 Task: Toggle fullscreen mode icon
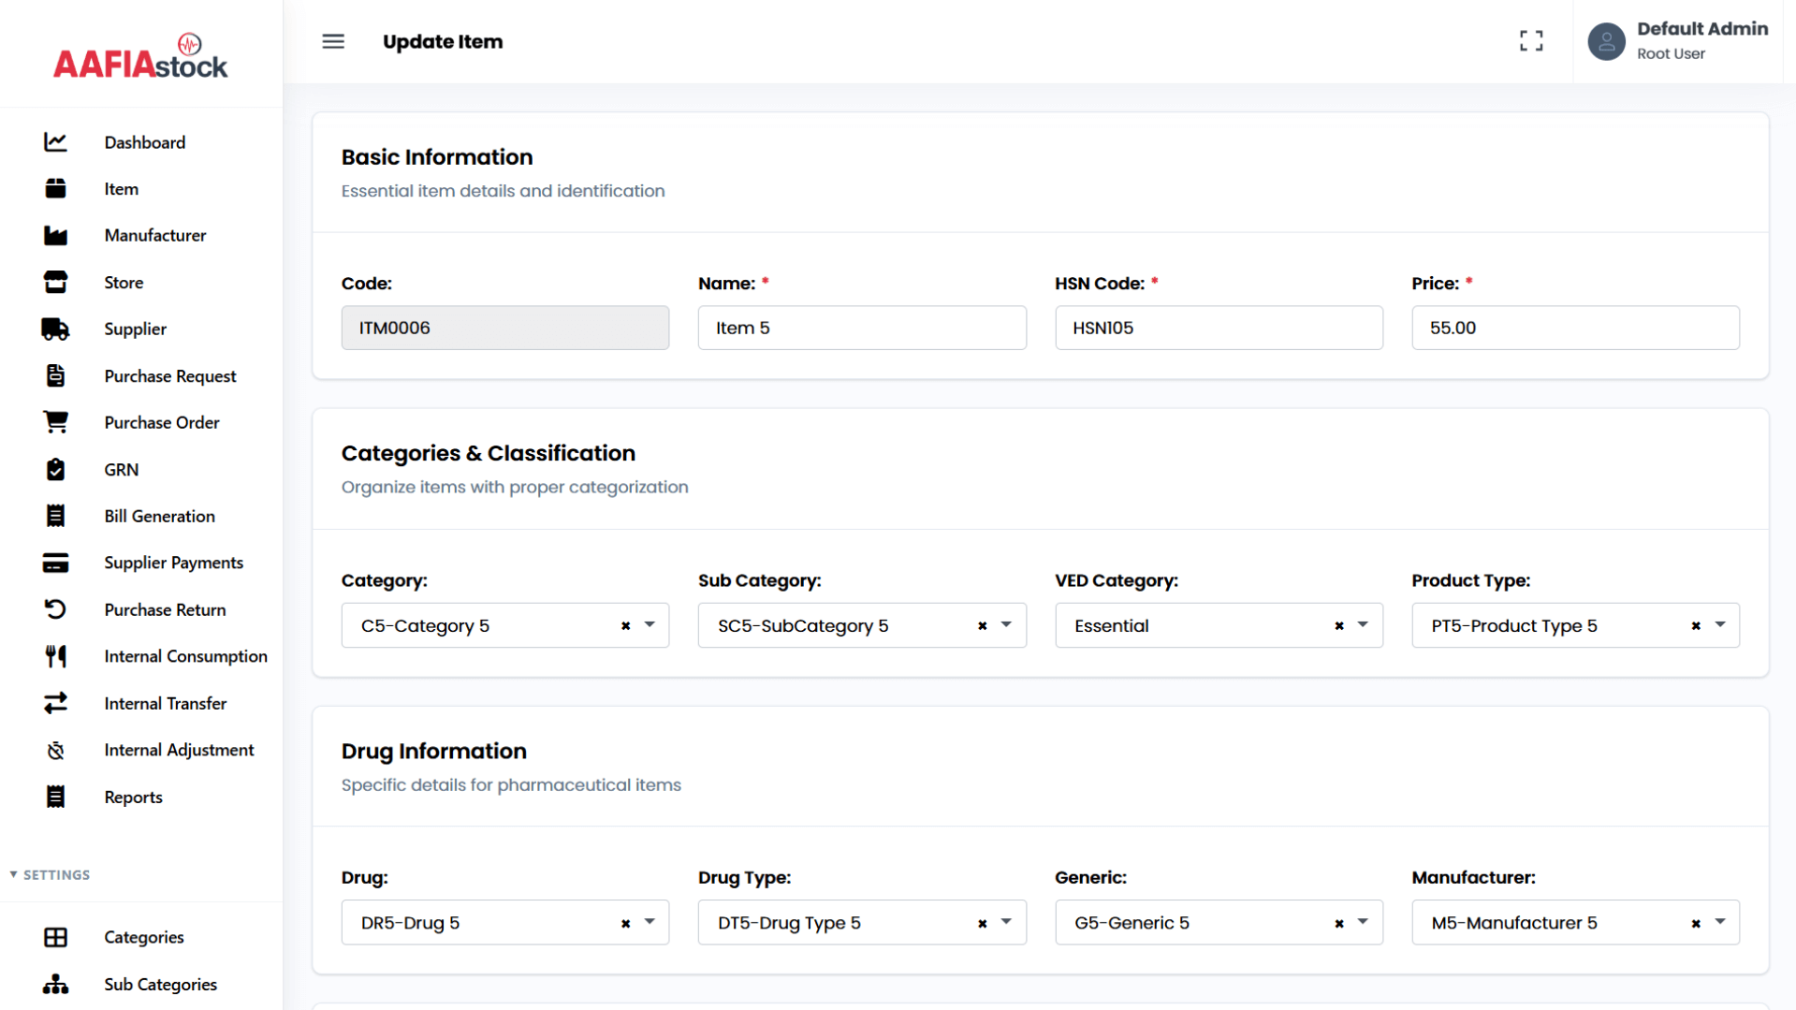point(1531,41)
